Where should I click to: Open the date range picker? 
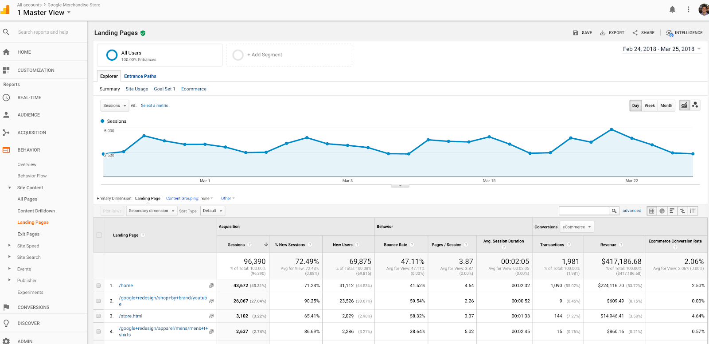point(662,49)
